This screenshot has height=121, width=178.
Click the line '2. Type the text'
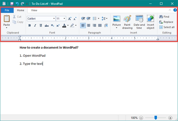point(31,64)
